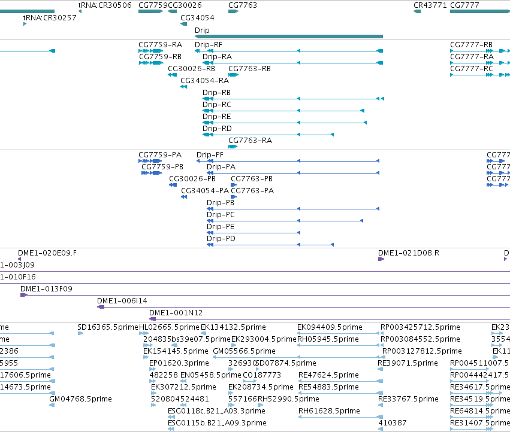Open transcript CG7777-RC
Screen dimensions: 510x432
[x=472, y=69]
